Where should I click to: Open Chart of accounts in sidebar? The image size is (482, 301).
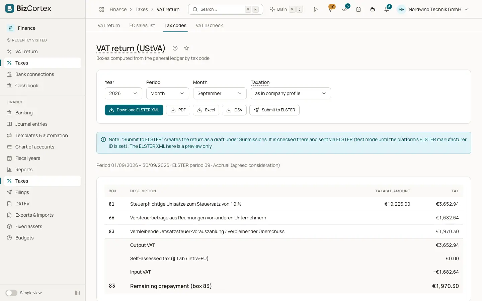coord(43,147)
